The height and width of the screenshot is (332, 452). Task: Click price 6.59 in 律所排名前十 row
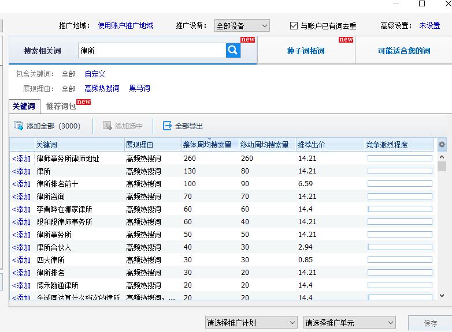tap(305, 183)
